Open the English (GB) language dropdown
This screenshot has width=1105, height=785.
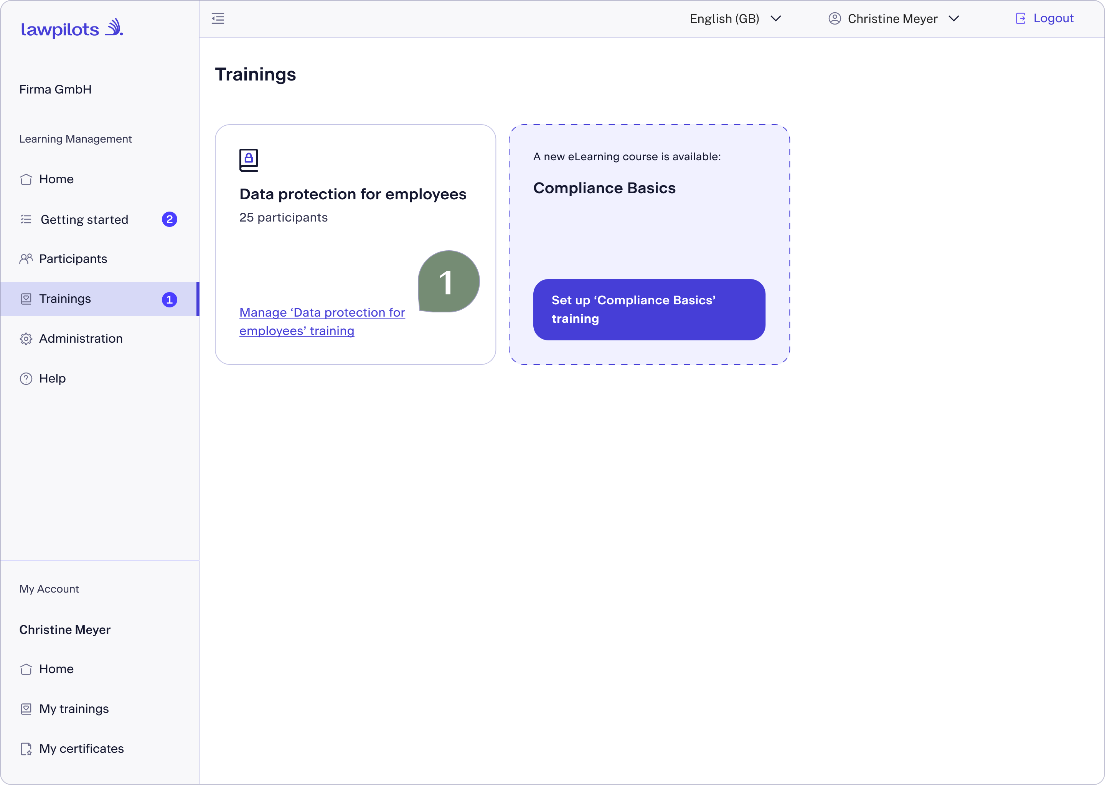pos(736,18)
